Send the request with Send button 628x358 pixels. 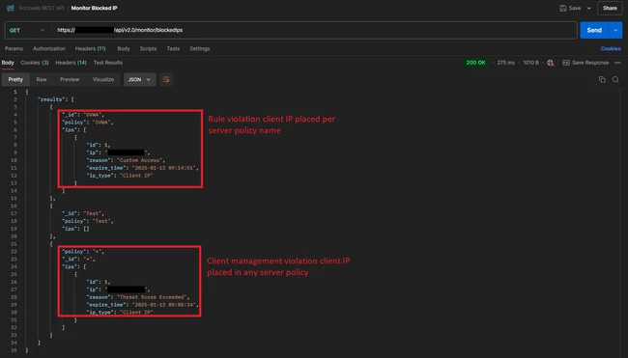pyautogui.click(x=594, y=31)
